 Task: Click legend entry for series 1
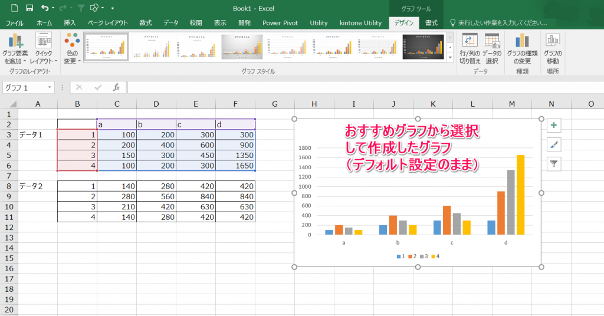tap(401, 256)
